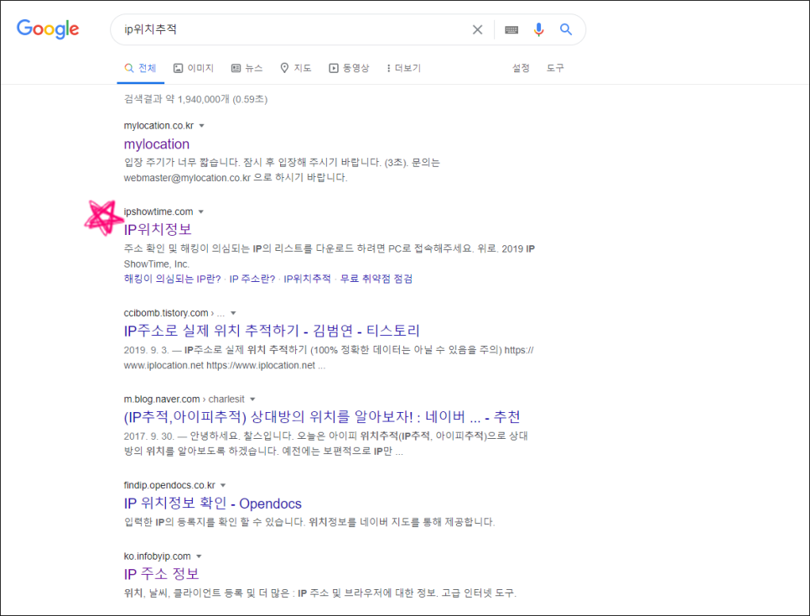Click the blue magnifier search button
This screenshot has width=810, height=616.
(566, 29)
